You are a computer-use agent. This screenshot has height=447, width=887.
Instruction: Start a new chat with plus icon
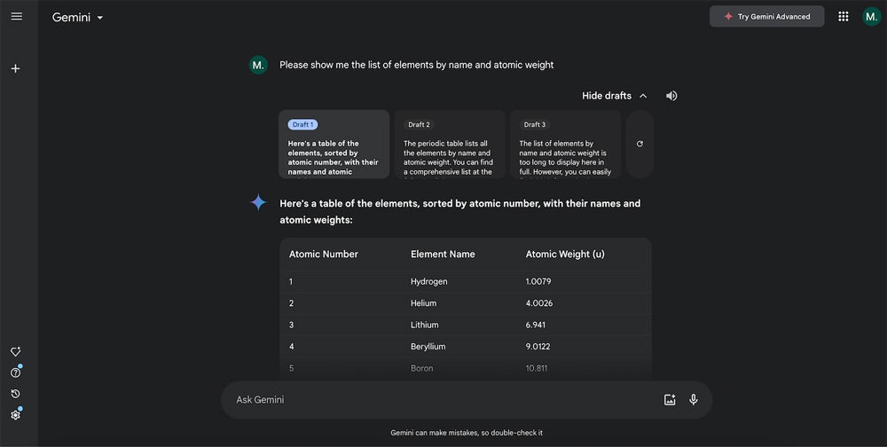click(x=15, y=68)
